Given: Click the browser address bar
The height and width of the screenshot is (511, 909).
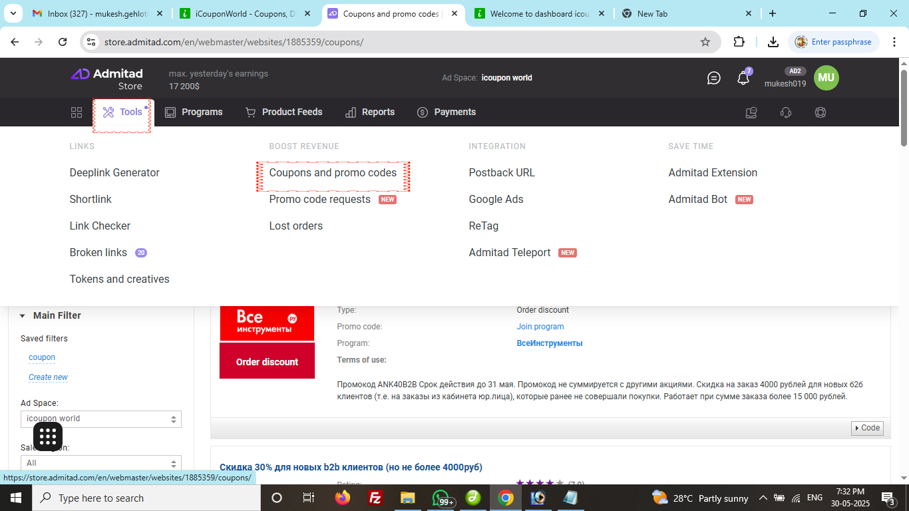Looking at the screenshot, I should [399, 42].
